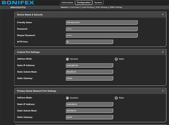Switch to the Information tab
The width and height of the screenshot is (169, 125).
pyautogui.click(x=67, y=3)
